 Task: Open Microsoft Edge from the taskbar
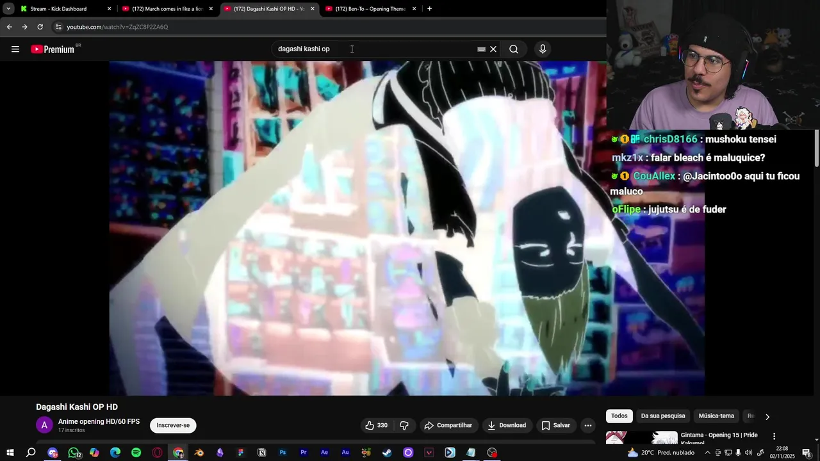click(x=115, y=453)
